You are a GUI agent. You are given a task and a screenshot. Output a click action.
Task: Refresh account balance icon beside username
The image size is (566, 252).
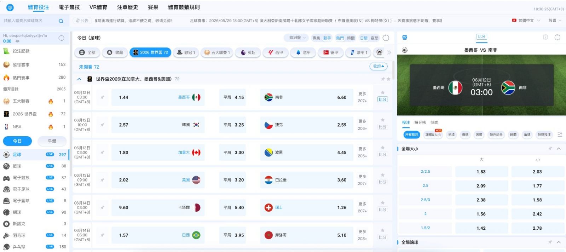tap(61, 38)
